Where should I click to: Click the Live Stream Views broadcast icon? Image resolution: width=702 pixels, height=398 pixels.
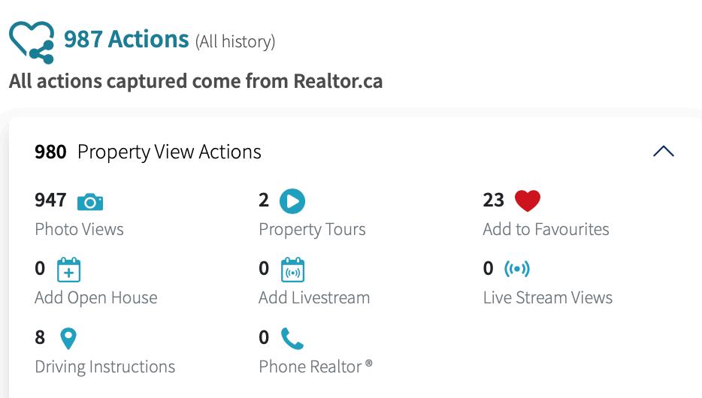pos(517,268)
